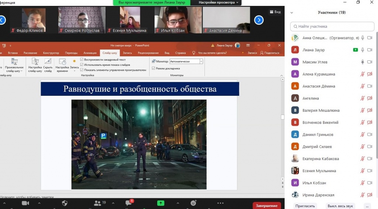Uncheck Режим докладчика presenter view checkbox
Image resolution: width=378 pixels, height=209 pixels.
[x=154, y=68]
